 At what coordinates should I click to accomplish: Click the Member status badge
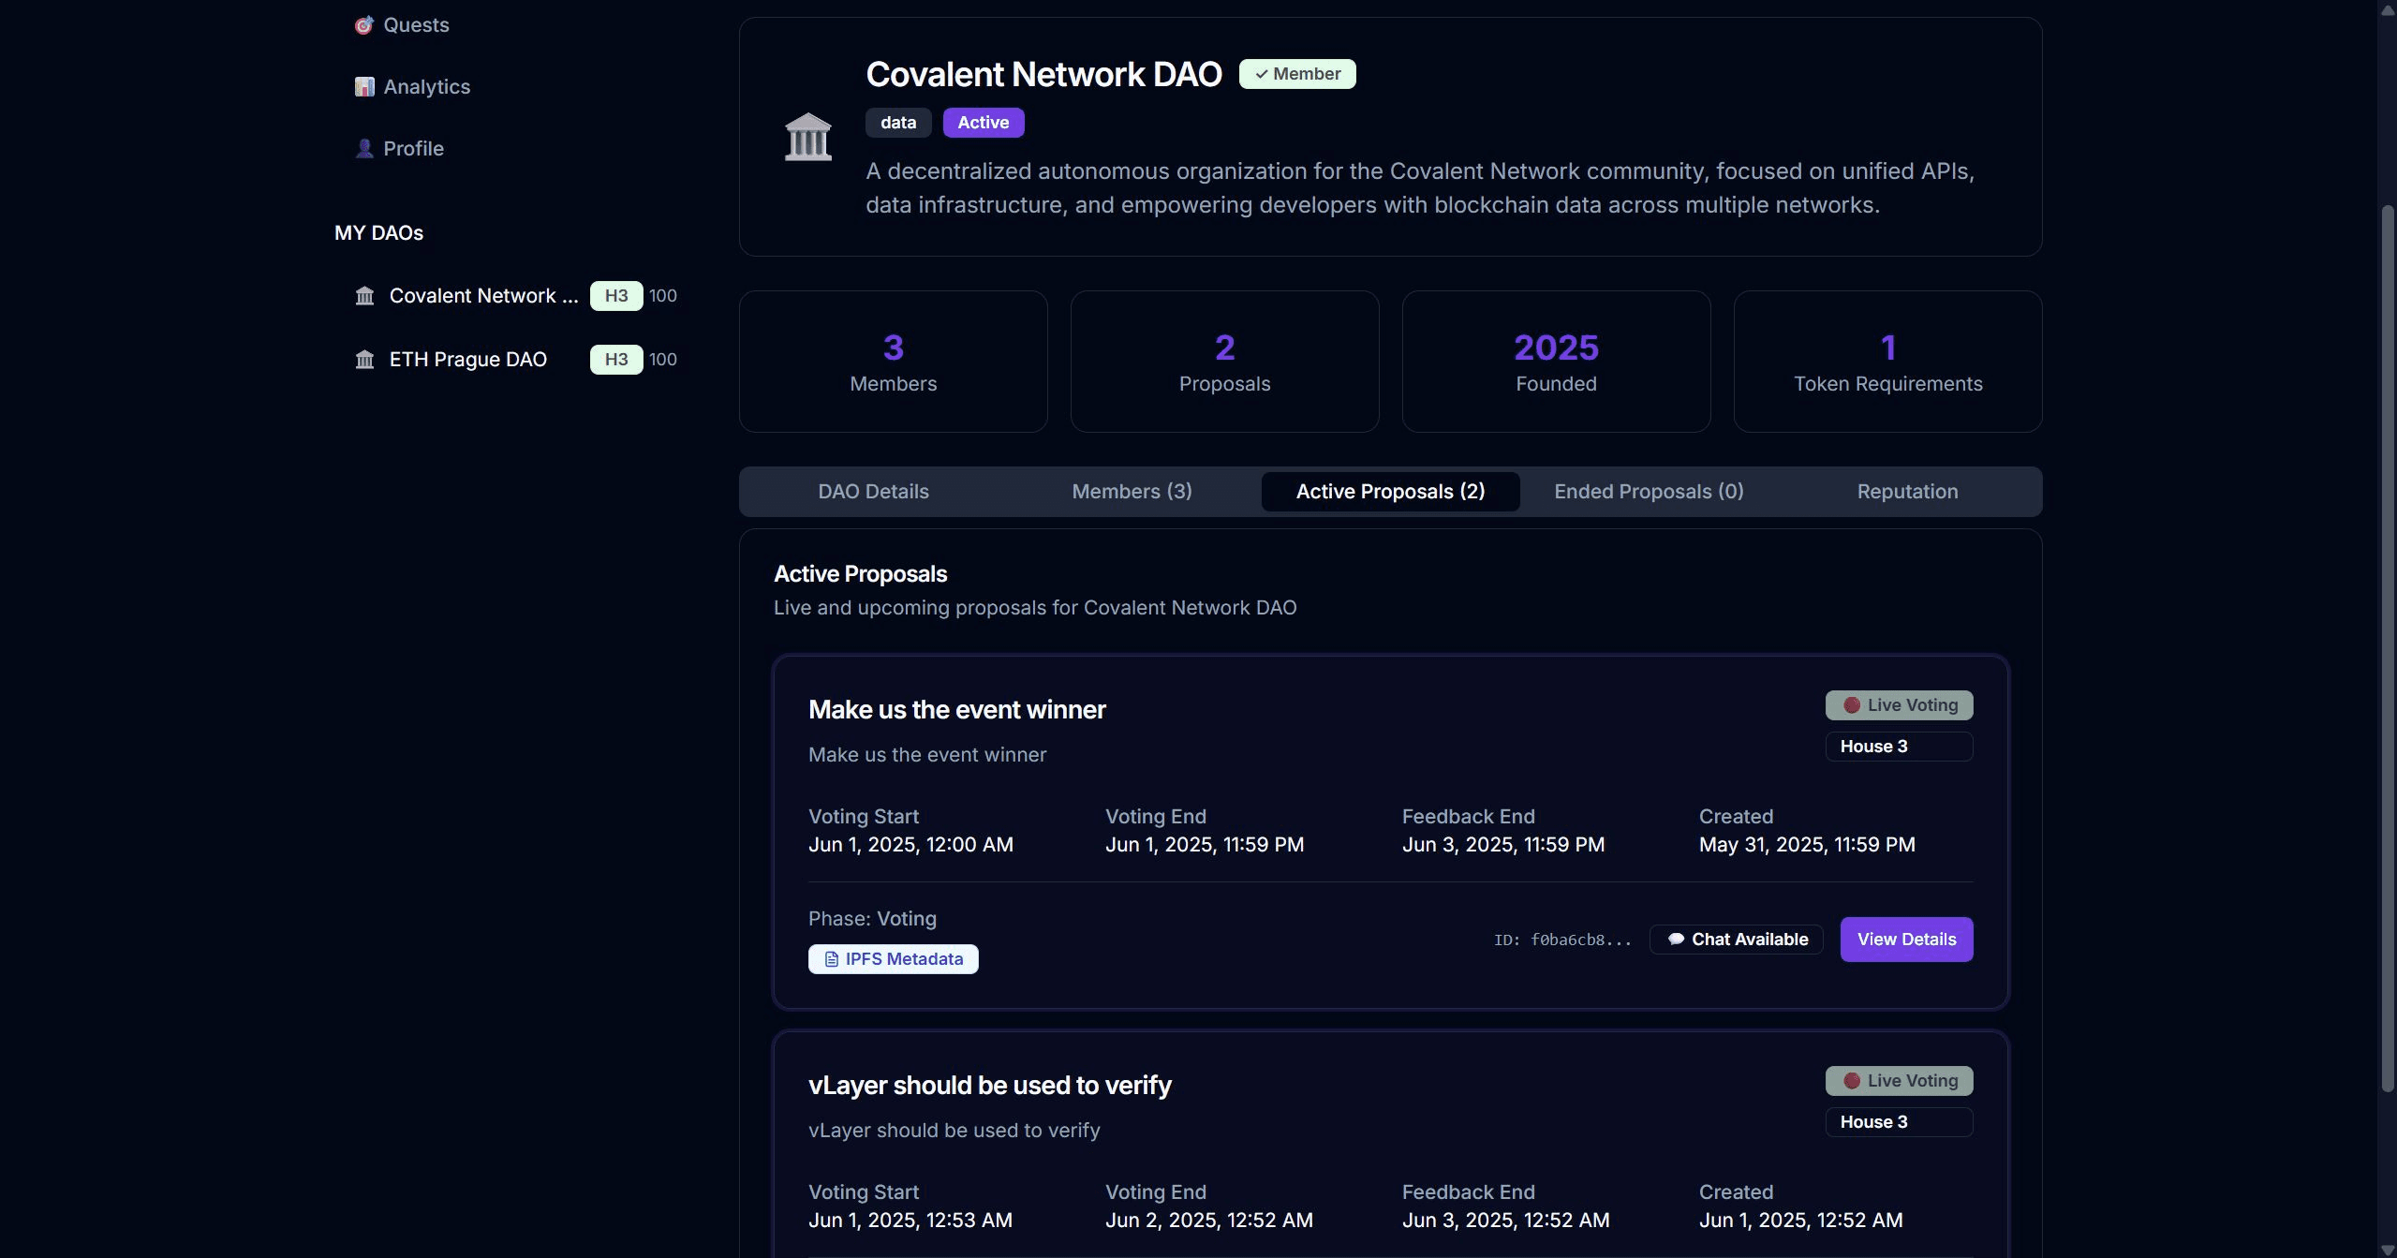pos(1297,74)
